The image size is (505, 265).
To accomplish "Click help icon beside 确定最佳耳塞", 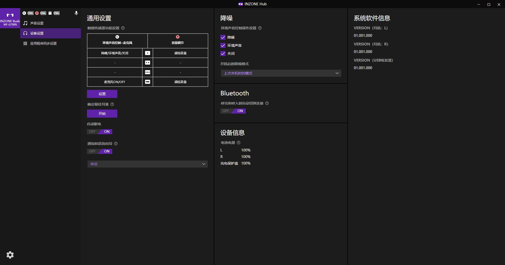I will [x=112, y=104].
